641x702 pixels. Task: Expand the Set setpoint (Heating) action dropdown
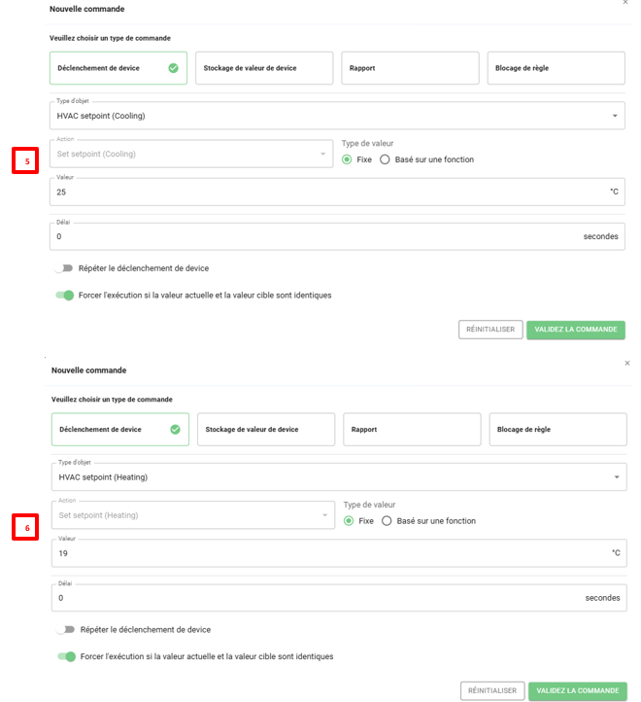193,515
